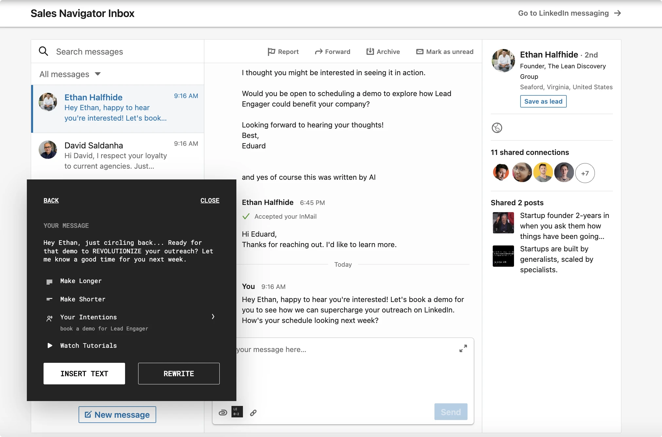Expand the message compose box

tap(463, 348)
